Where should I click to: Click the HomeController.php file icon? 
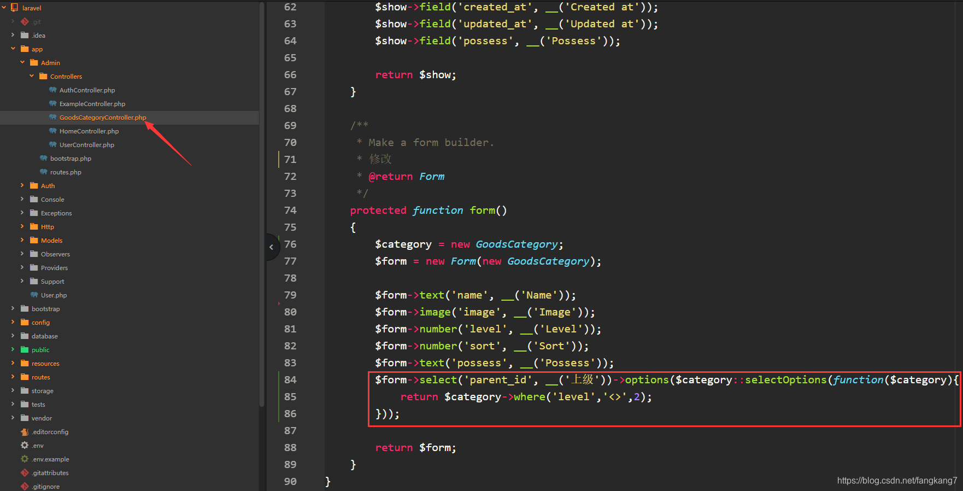[x=52, y=131]
